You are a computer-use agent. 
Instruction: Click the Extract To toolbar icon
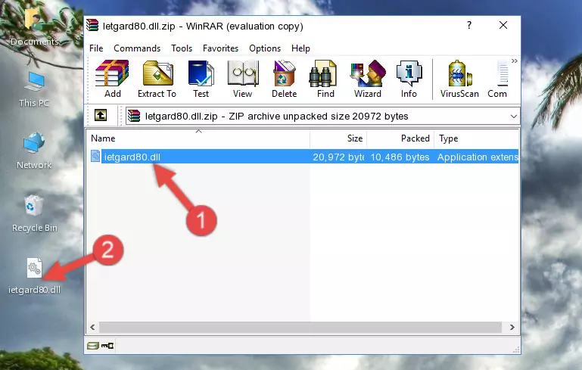157,79
